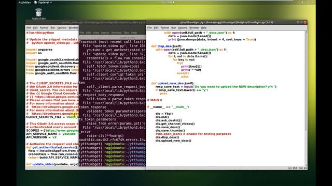Image resolution: width=332 pixels, height=186 pixels.
Task: Open Options menu in ytapithumbget.py window
Action: [x=183, y=28]
